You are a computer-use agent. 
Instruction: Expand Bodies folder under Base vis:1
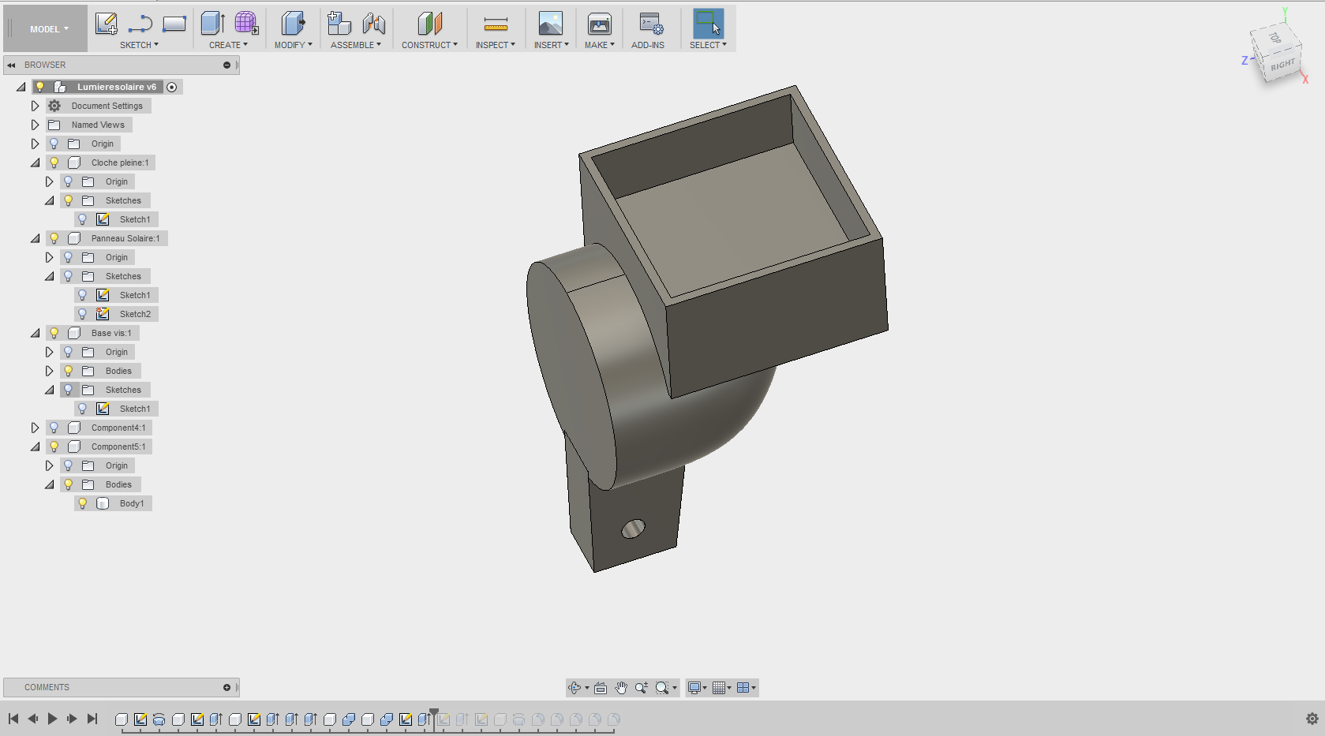point(49,371)
